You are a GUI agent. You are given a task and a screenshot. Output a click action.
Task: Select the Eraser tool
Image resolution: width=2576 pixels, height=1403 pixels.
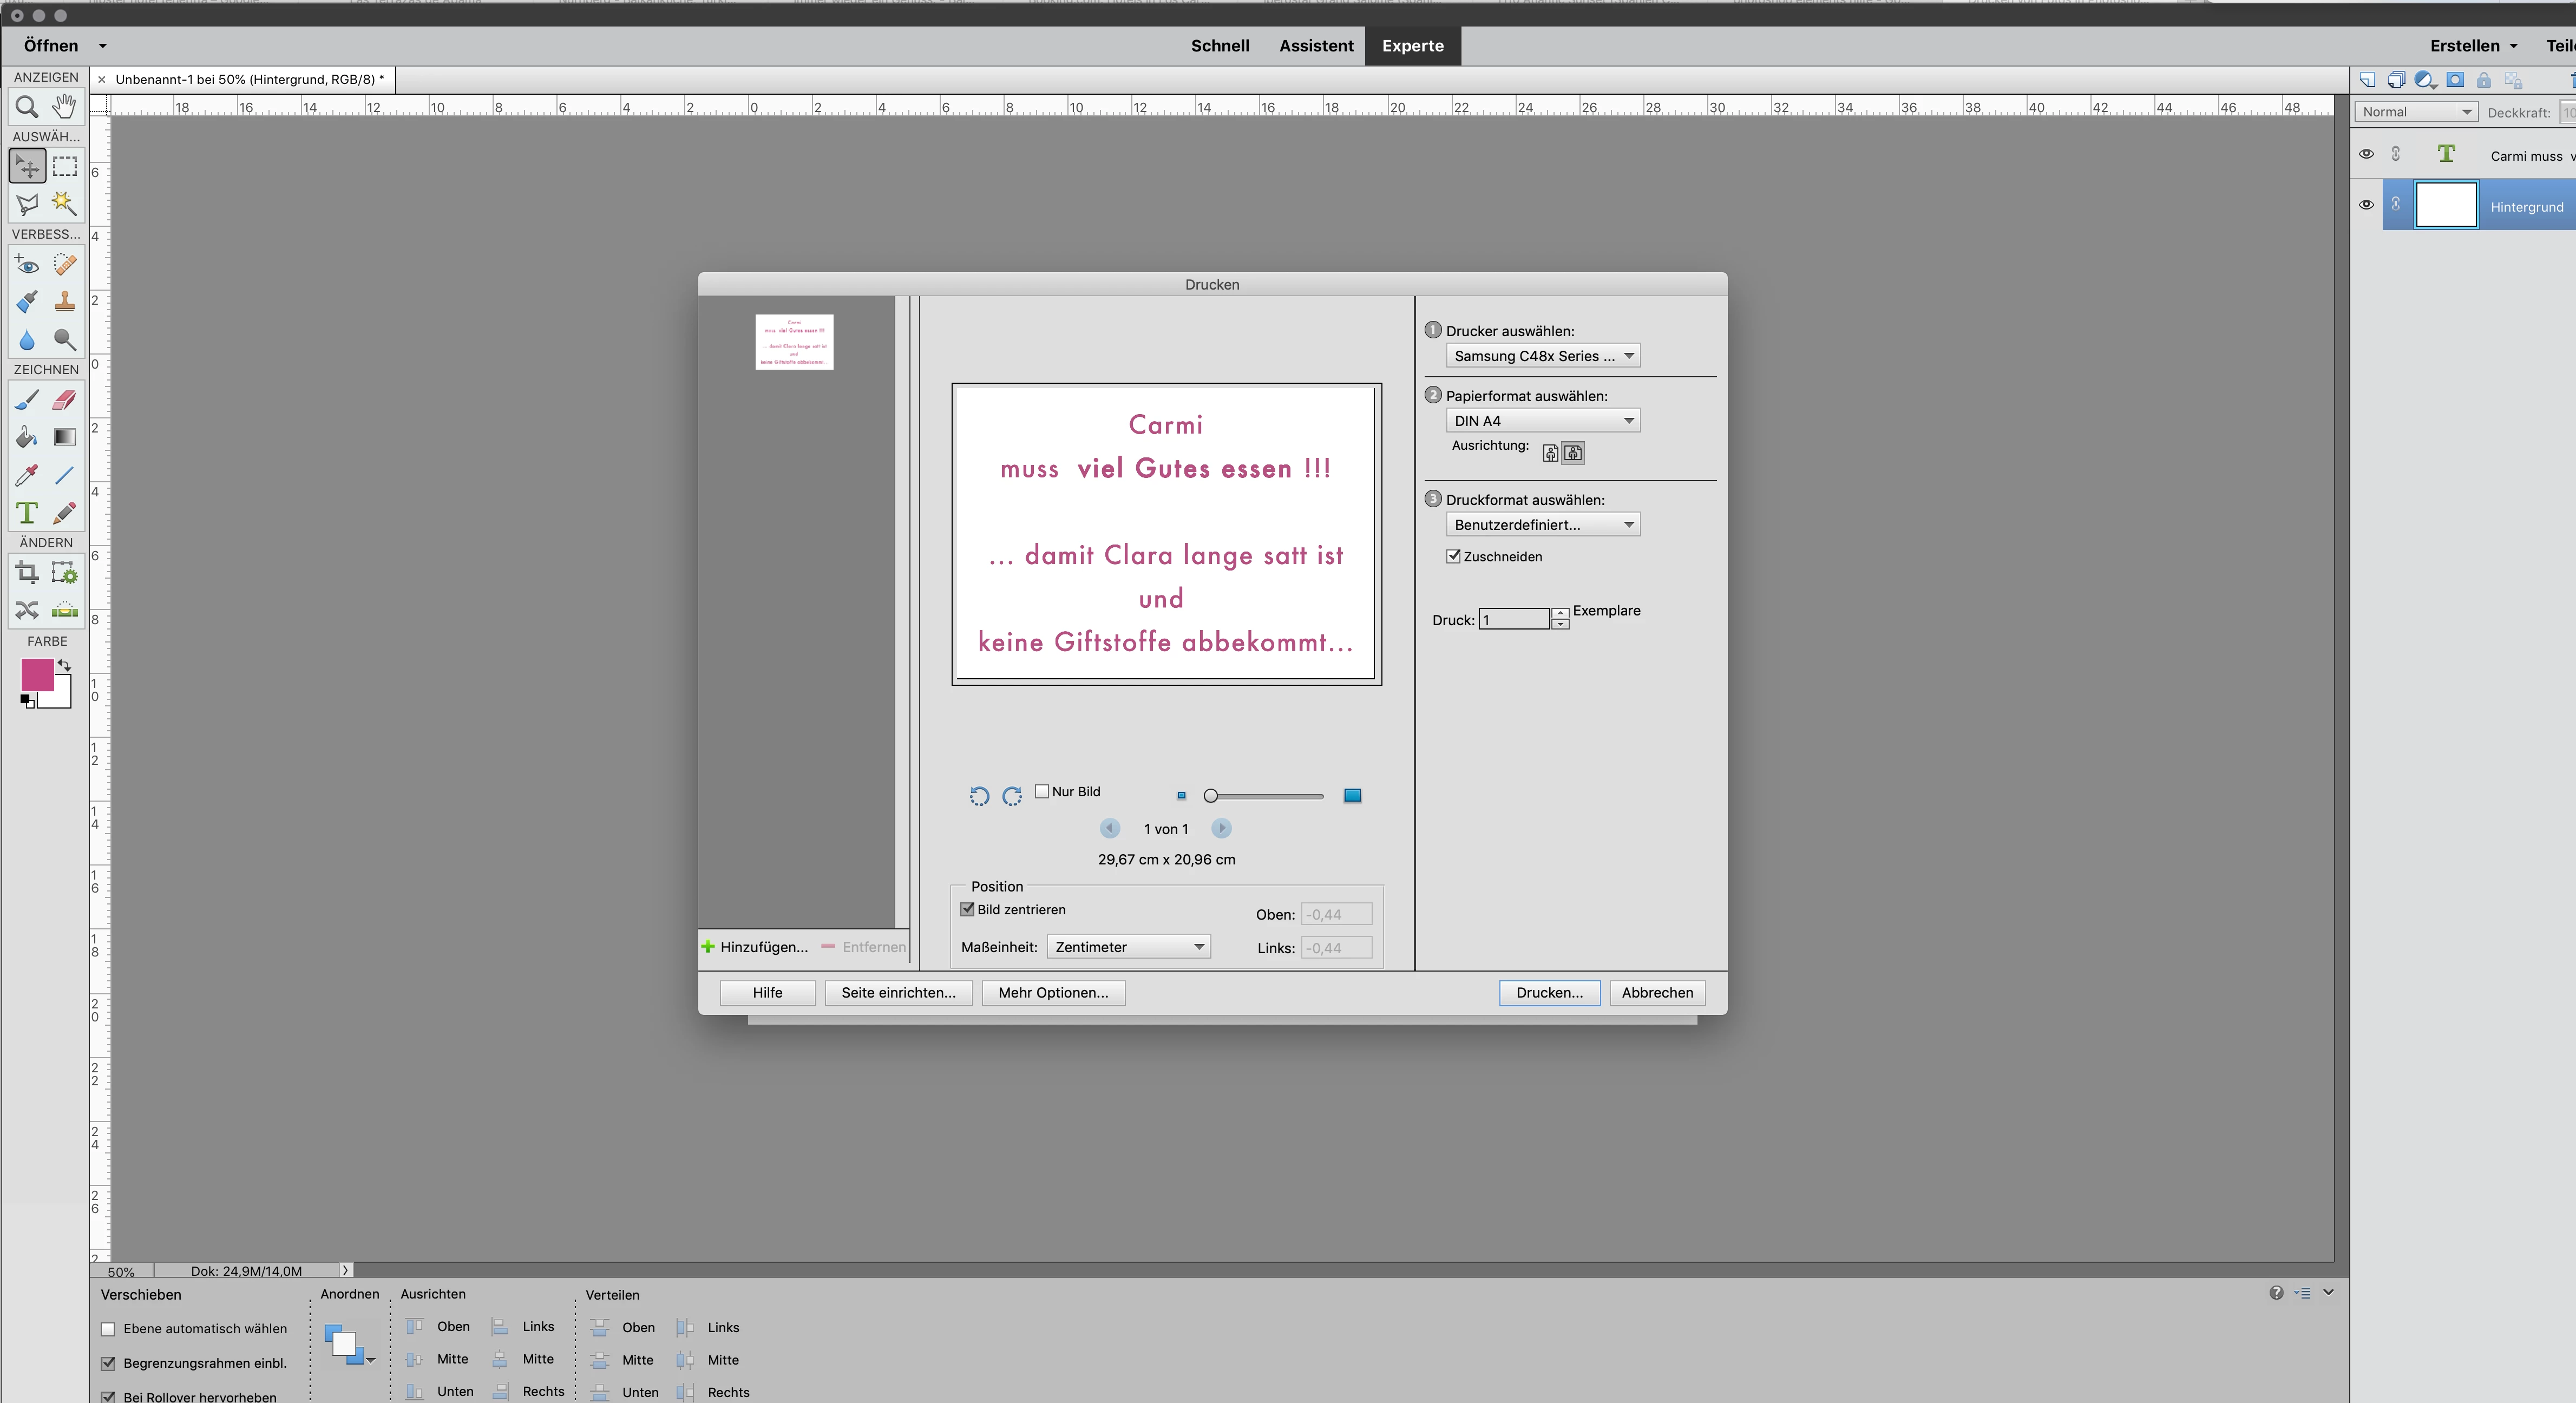click(x=65, y=400)
